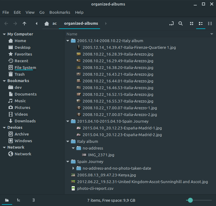The image size is (216, 206).
Task: Collapse the no-address folder
Action: click(73, 148)
